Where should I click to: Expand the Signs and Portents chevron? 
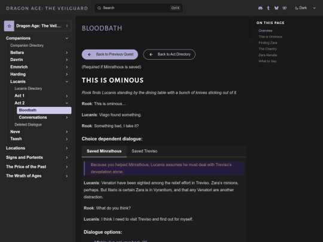(67, 158)
